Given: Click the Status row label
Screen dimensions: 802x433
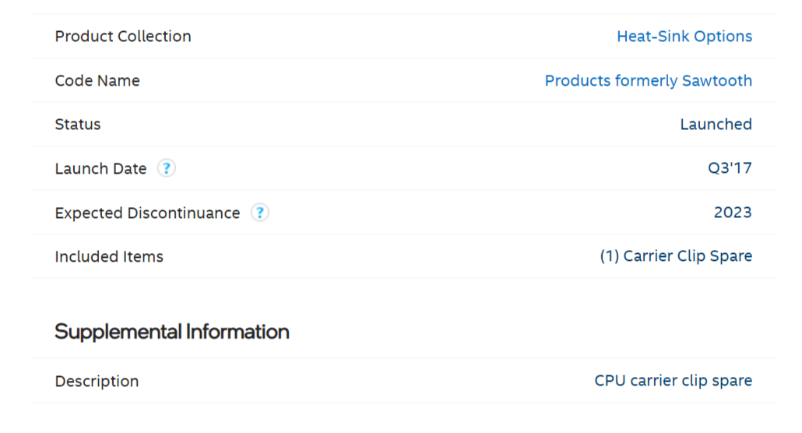Looking at the screenshot, I should [x=78, y=125].
